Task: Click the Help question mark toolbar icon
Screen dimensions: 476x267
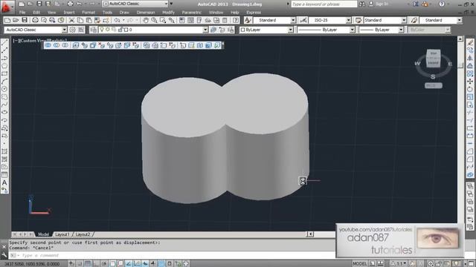Action: click(x=236, y=20)
